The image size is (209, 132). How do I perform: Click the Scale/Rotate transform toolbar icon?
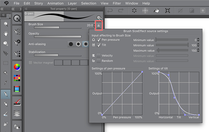pos(168,11)
